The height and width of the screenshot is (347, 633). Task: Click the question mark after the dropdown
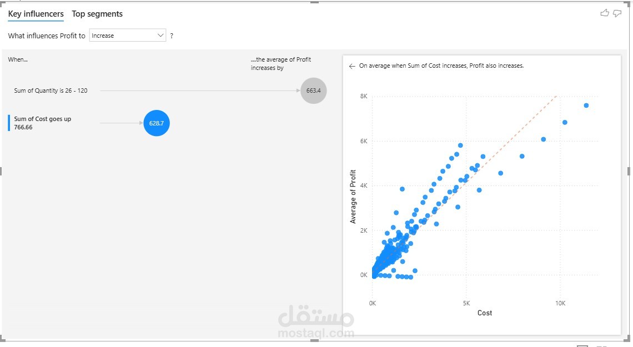[x=172, y=36]
